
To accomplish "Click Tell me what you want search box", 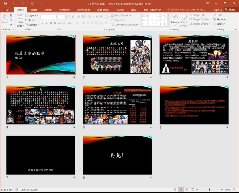I will point(186,10).
